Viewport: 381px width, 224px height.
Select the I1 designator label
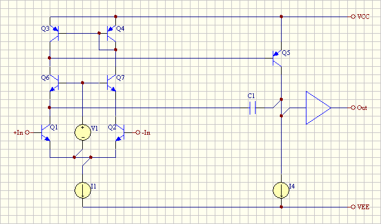tap(93, 186)
